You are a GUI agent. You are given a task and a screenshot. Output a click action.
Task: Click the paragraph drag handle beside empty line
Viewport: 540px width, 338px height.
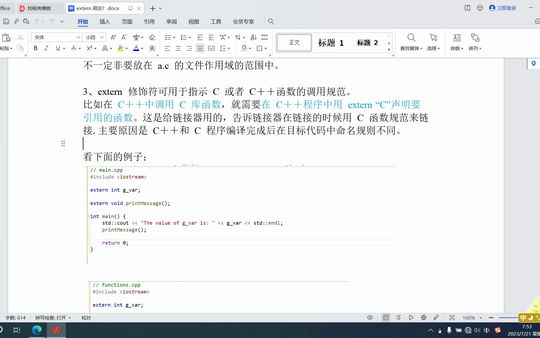coord(63,144)
